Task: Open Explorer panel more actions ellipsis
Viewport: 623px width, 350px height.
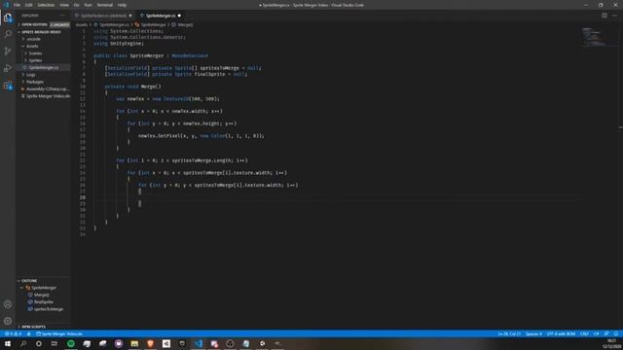Action: click(x=62, y=16)
